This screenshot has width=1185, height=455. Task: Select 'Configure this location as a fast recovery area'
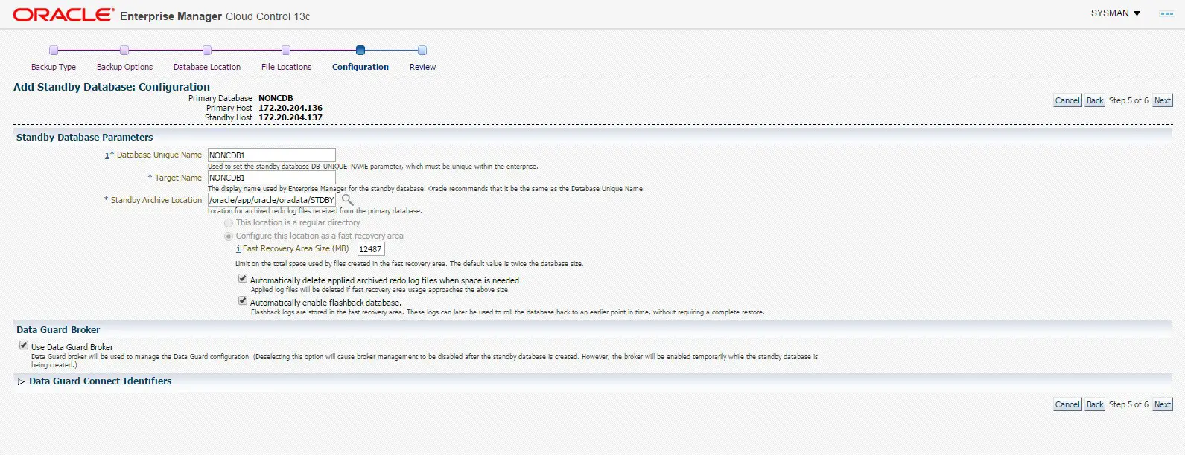[229, 236]
